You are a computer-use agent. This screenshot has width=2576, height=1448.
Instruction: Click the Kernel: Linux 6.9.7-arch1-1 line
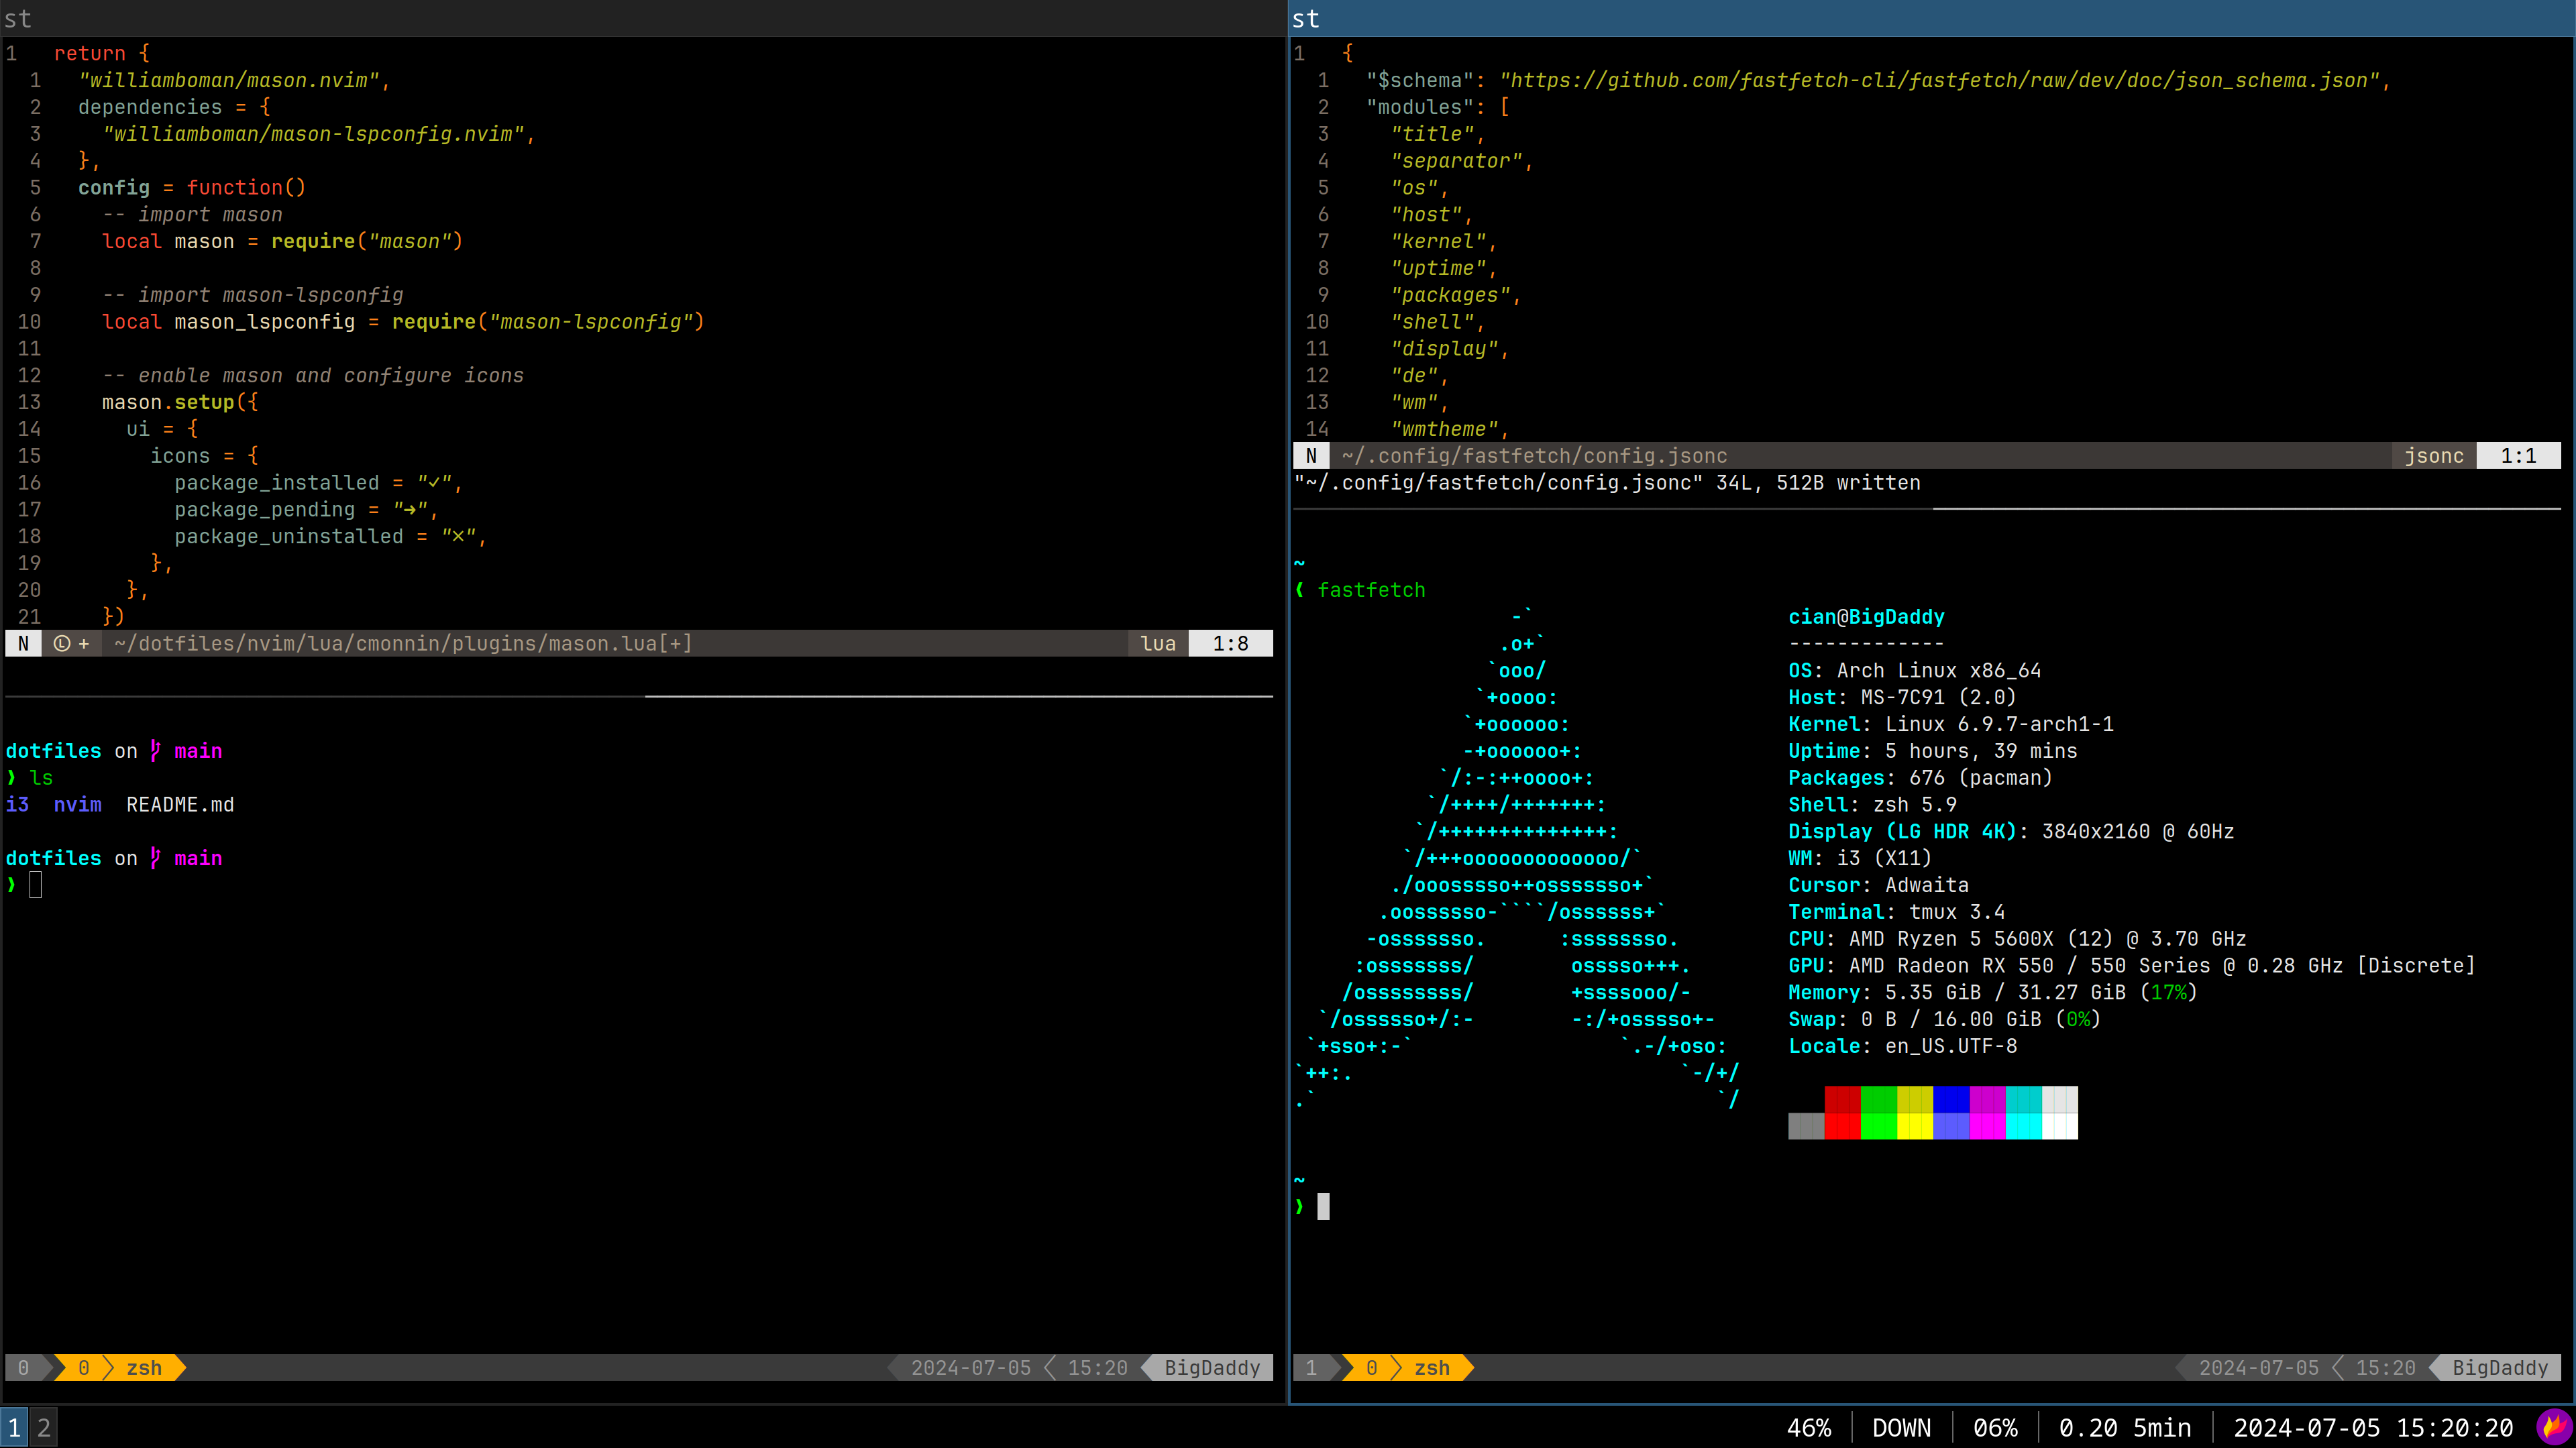1950,724
